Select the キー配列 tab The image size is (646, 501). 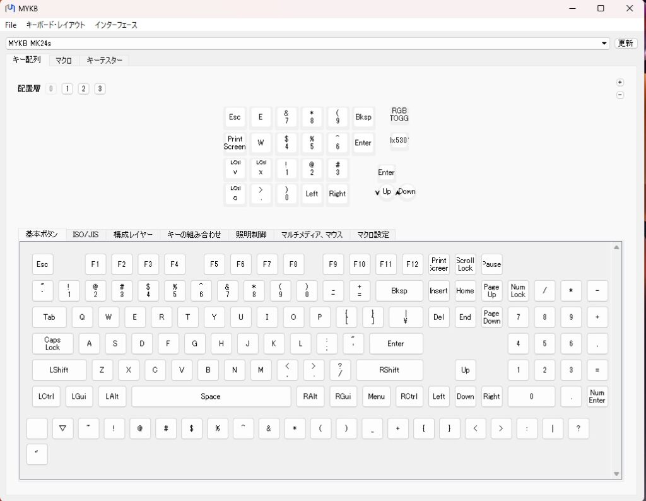coord(26,60)
